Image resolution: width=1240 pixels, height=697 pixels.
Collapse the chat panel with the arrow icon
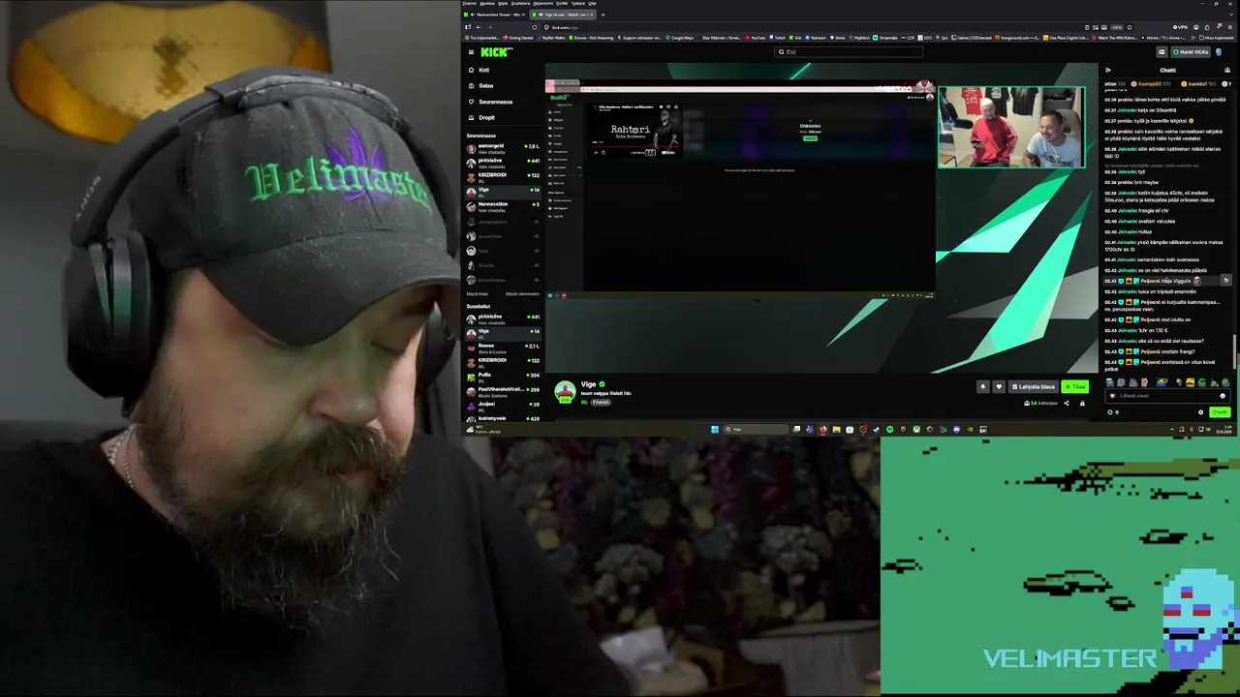point(1108,70)
